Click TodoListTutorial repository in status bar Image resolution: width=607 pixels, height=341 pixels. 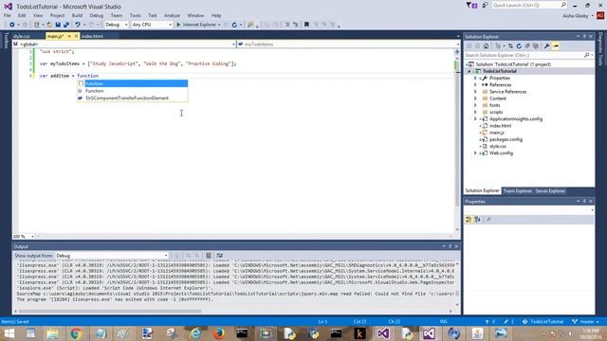tap(543, 322)
